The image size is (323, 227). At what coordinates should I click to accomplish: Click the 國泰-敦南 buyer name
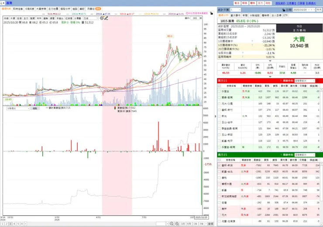[x=227, y=98]
